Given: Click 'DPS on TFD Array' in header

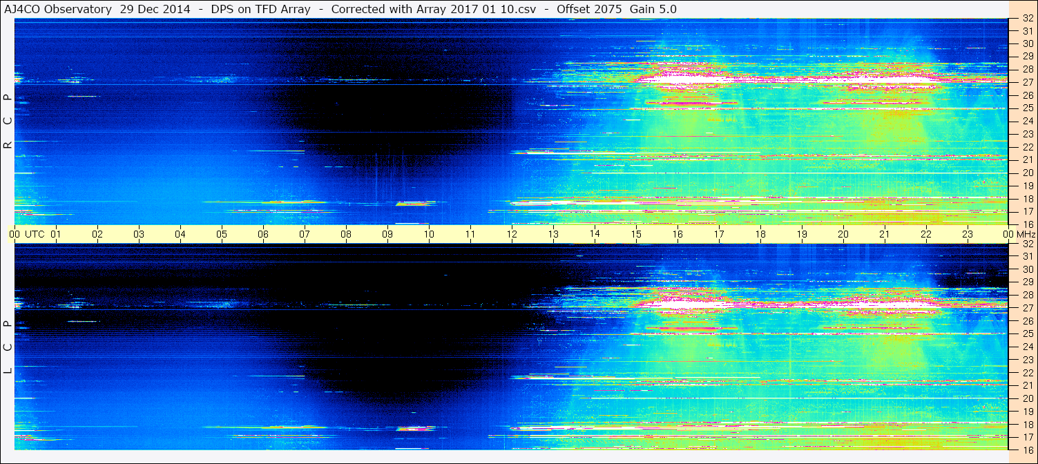Looking at the screenshot, I should tap(261, 10).
